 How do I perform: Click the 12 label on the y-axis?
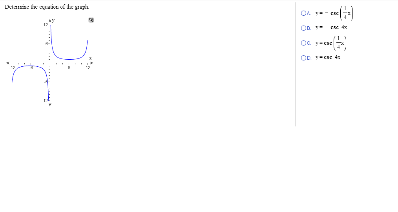click(x=46, y=25)
